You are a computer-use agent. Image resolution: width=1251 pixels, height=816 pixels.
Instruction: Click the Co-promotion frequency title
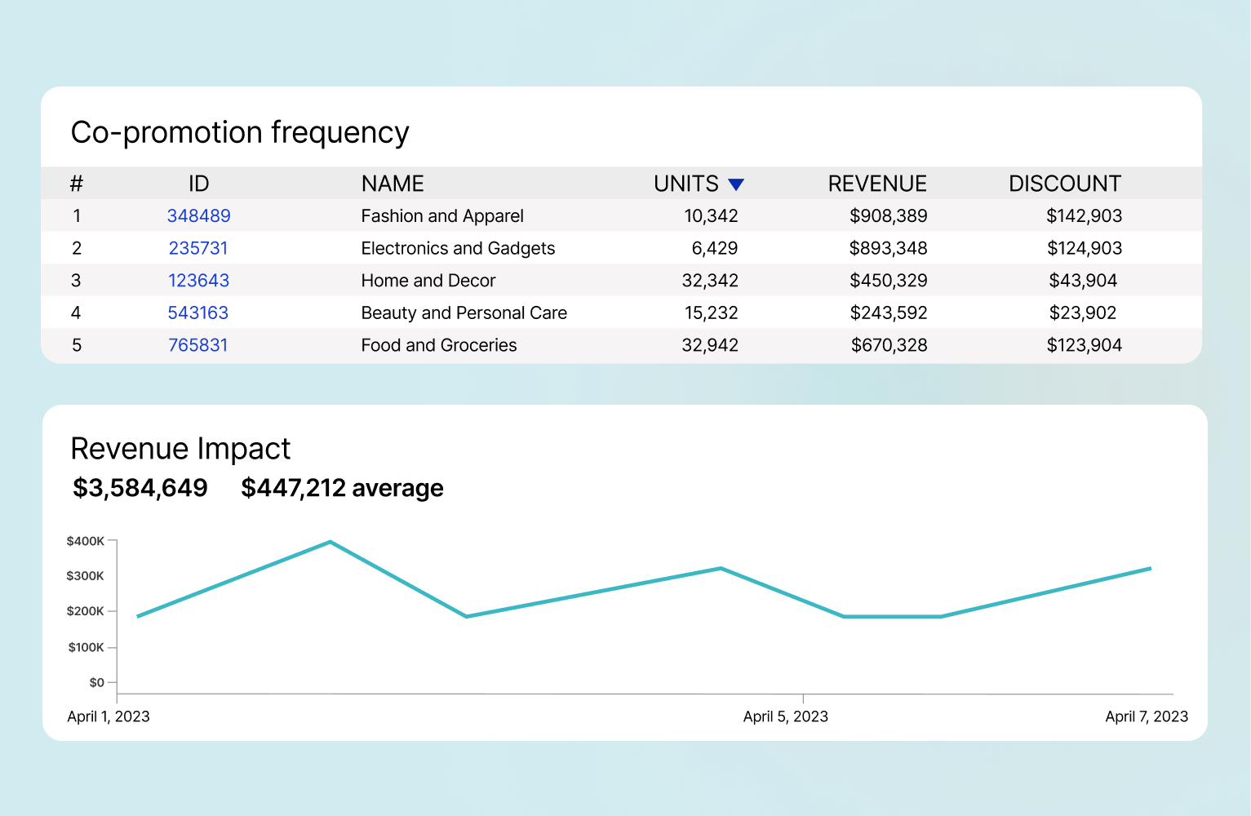(x=240, y=132)
